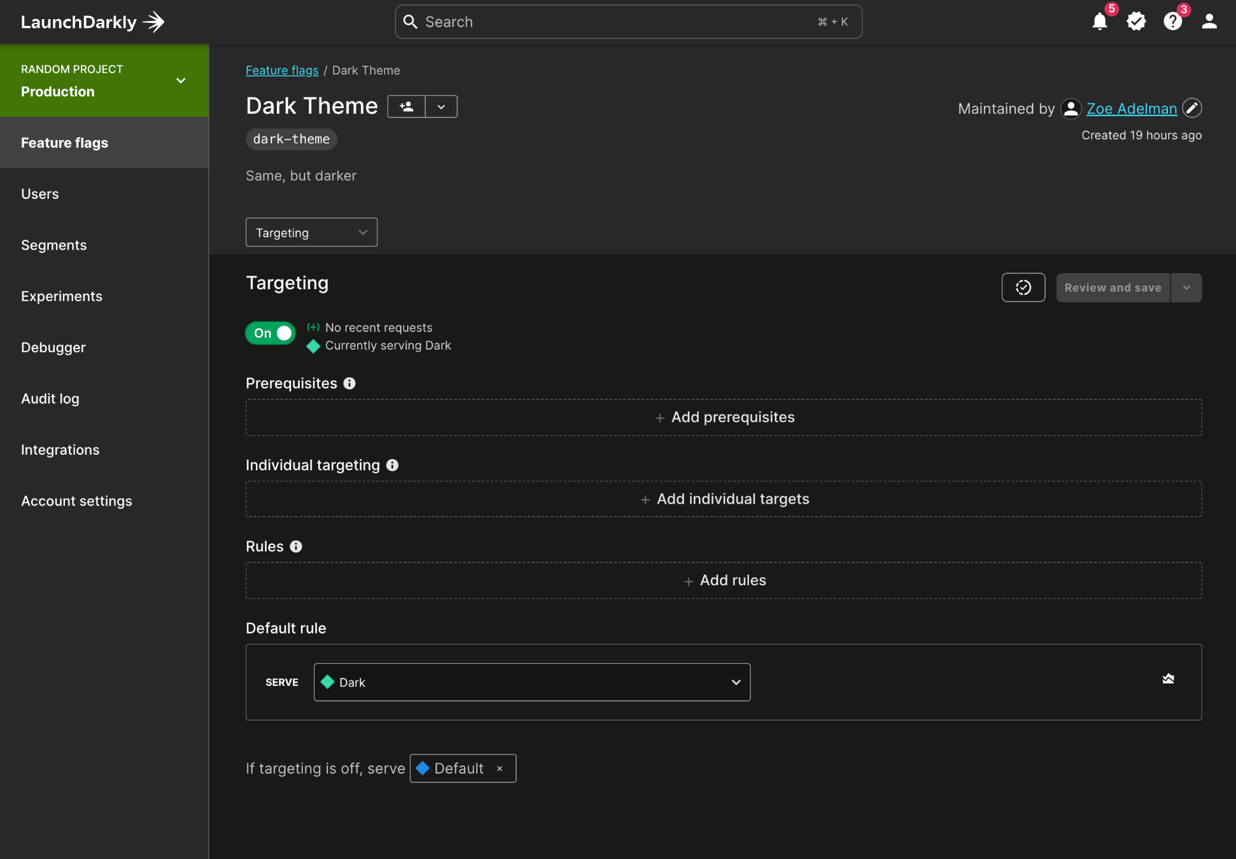
Task: Edit the flag maintainer with pencil icon
Action: 1192,108
